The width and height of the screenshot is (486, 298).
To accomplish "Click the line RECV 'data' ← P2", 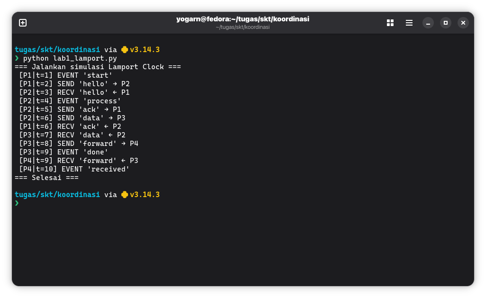I will [72, 135].
